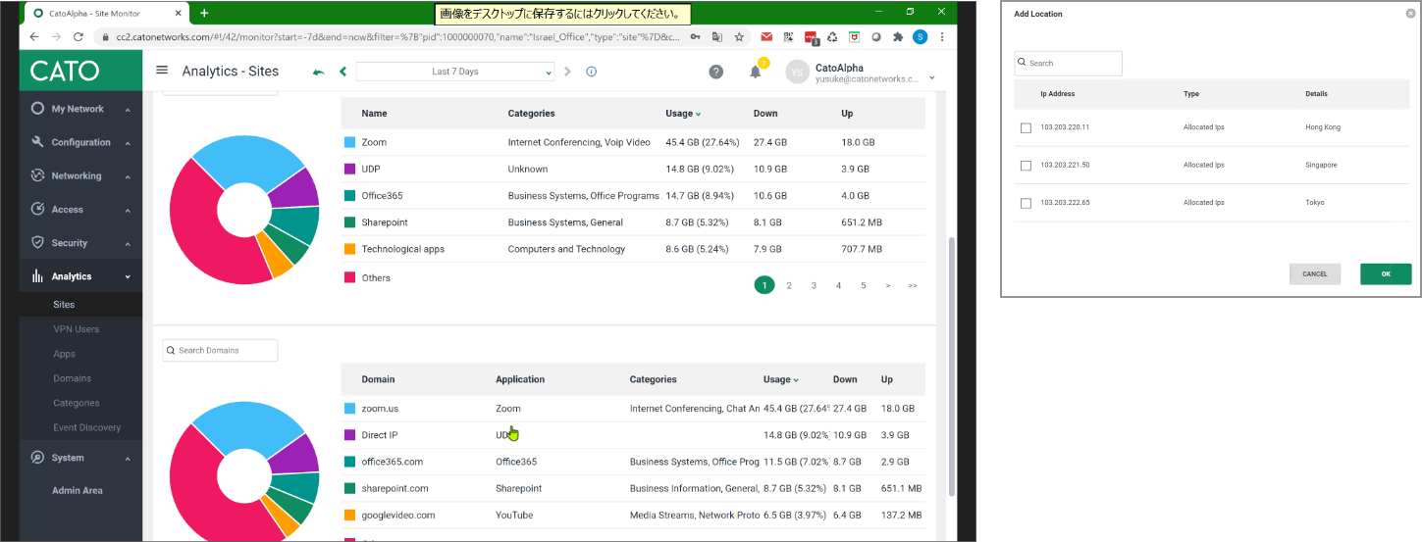
Task: Expand the System section
Action: [128, 459]
